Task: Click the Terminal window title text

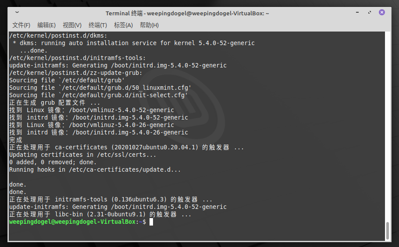Action: 187,13
